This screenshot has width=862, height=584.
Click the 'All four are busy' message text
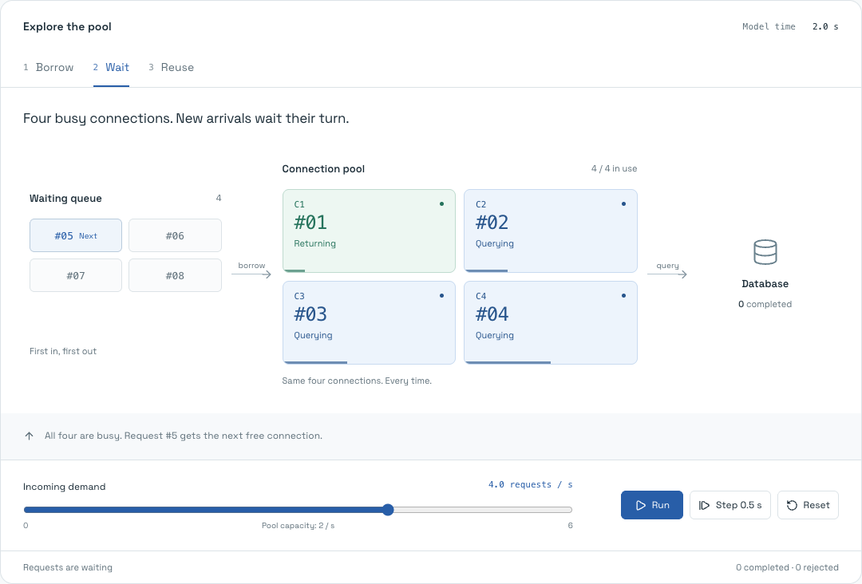(x=183, y=436)
